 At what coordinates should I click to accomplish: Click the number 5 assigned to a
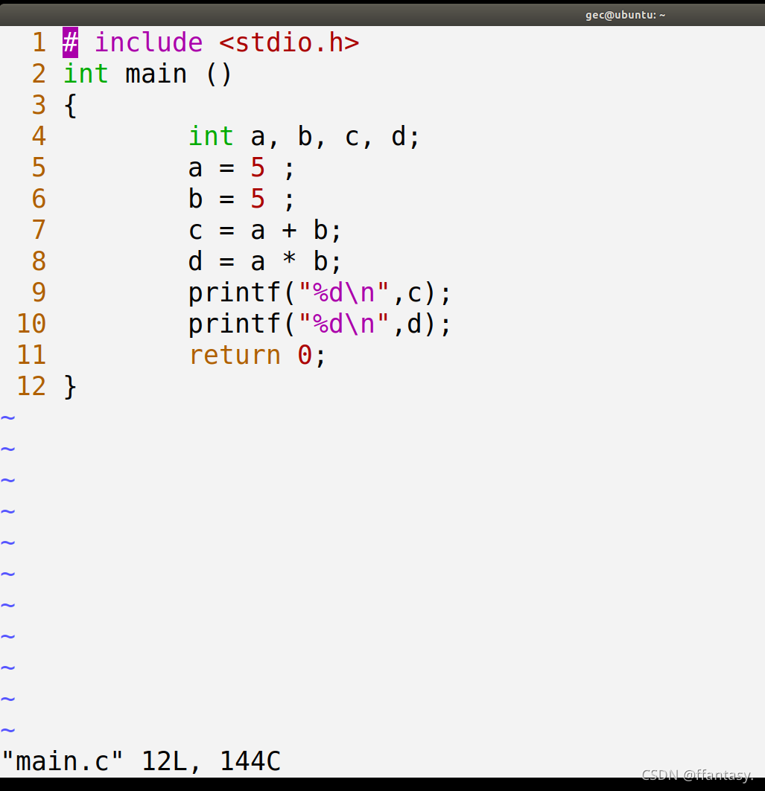point(258,167)
